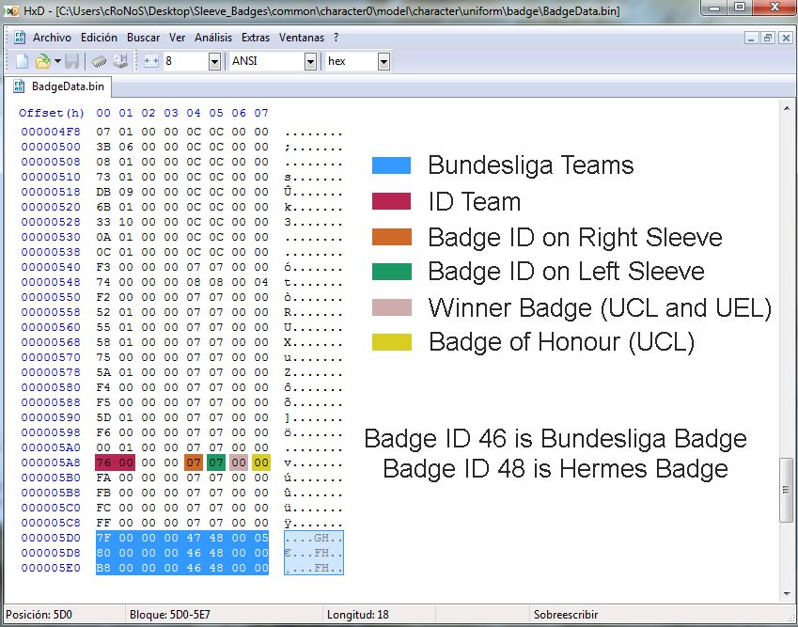Viewport: 798px width, 627px height.
Task: Restore the inner document window
Action: coord(767,38)
